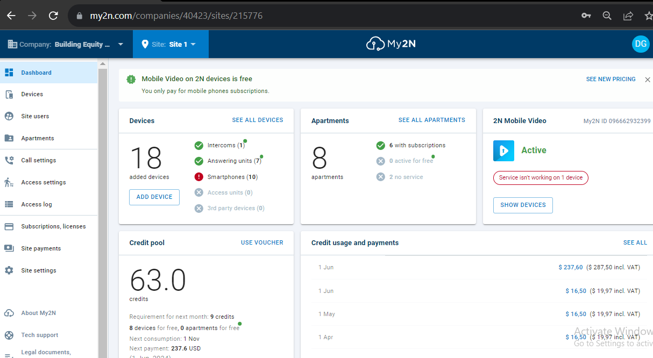The height and width of the screenshot is (358, 653).
Task: Open Access log in sidebar
Action: tap(48, 204)
